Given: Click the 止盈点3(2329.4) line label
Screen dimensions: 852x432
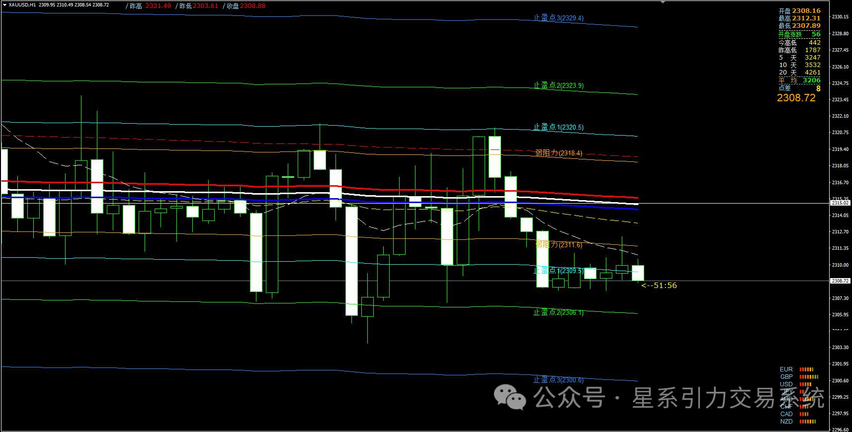Looking at the screenshot, I should point(559,18).
